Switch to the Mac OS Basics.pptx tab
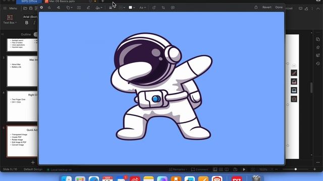323x181 pixels. pyautogui.click(x=62, y=2)
